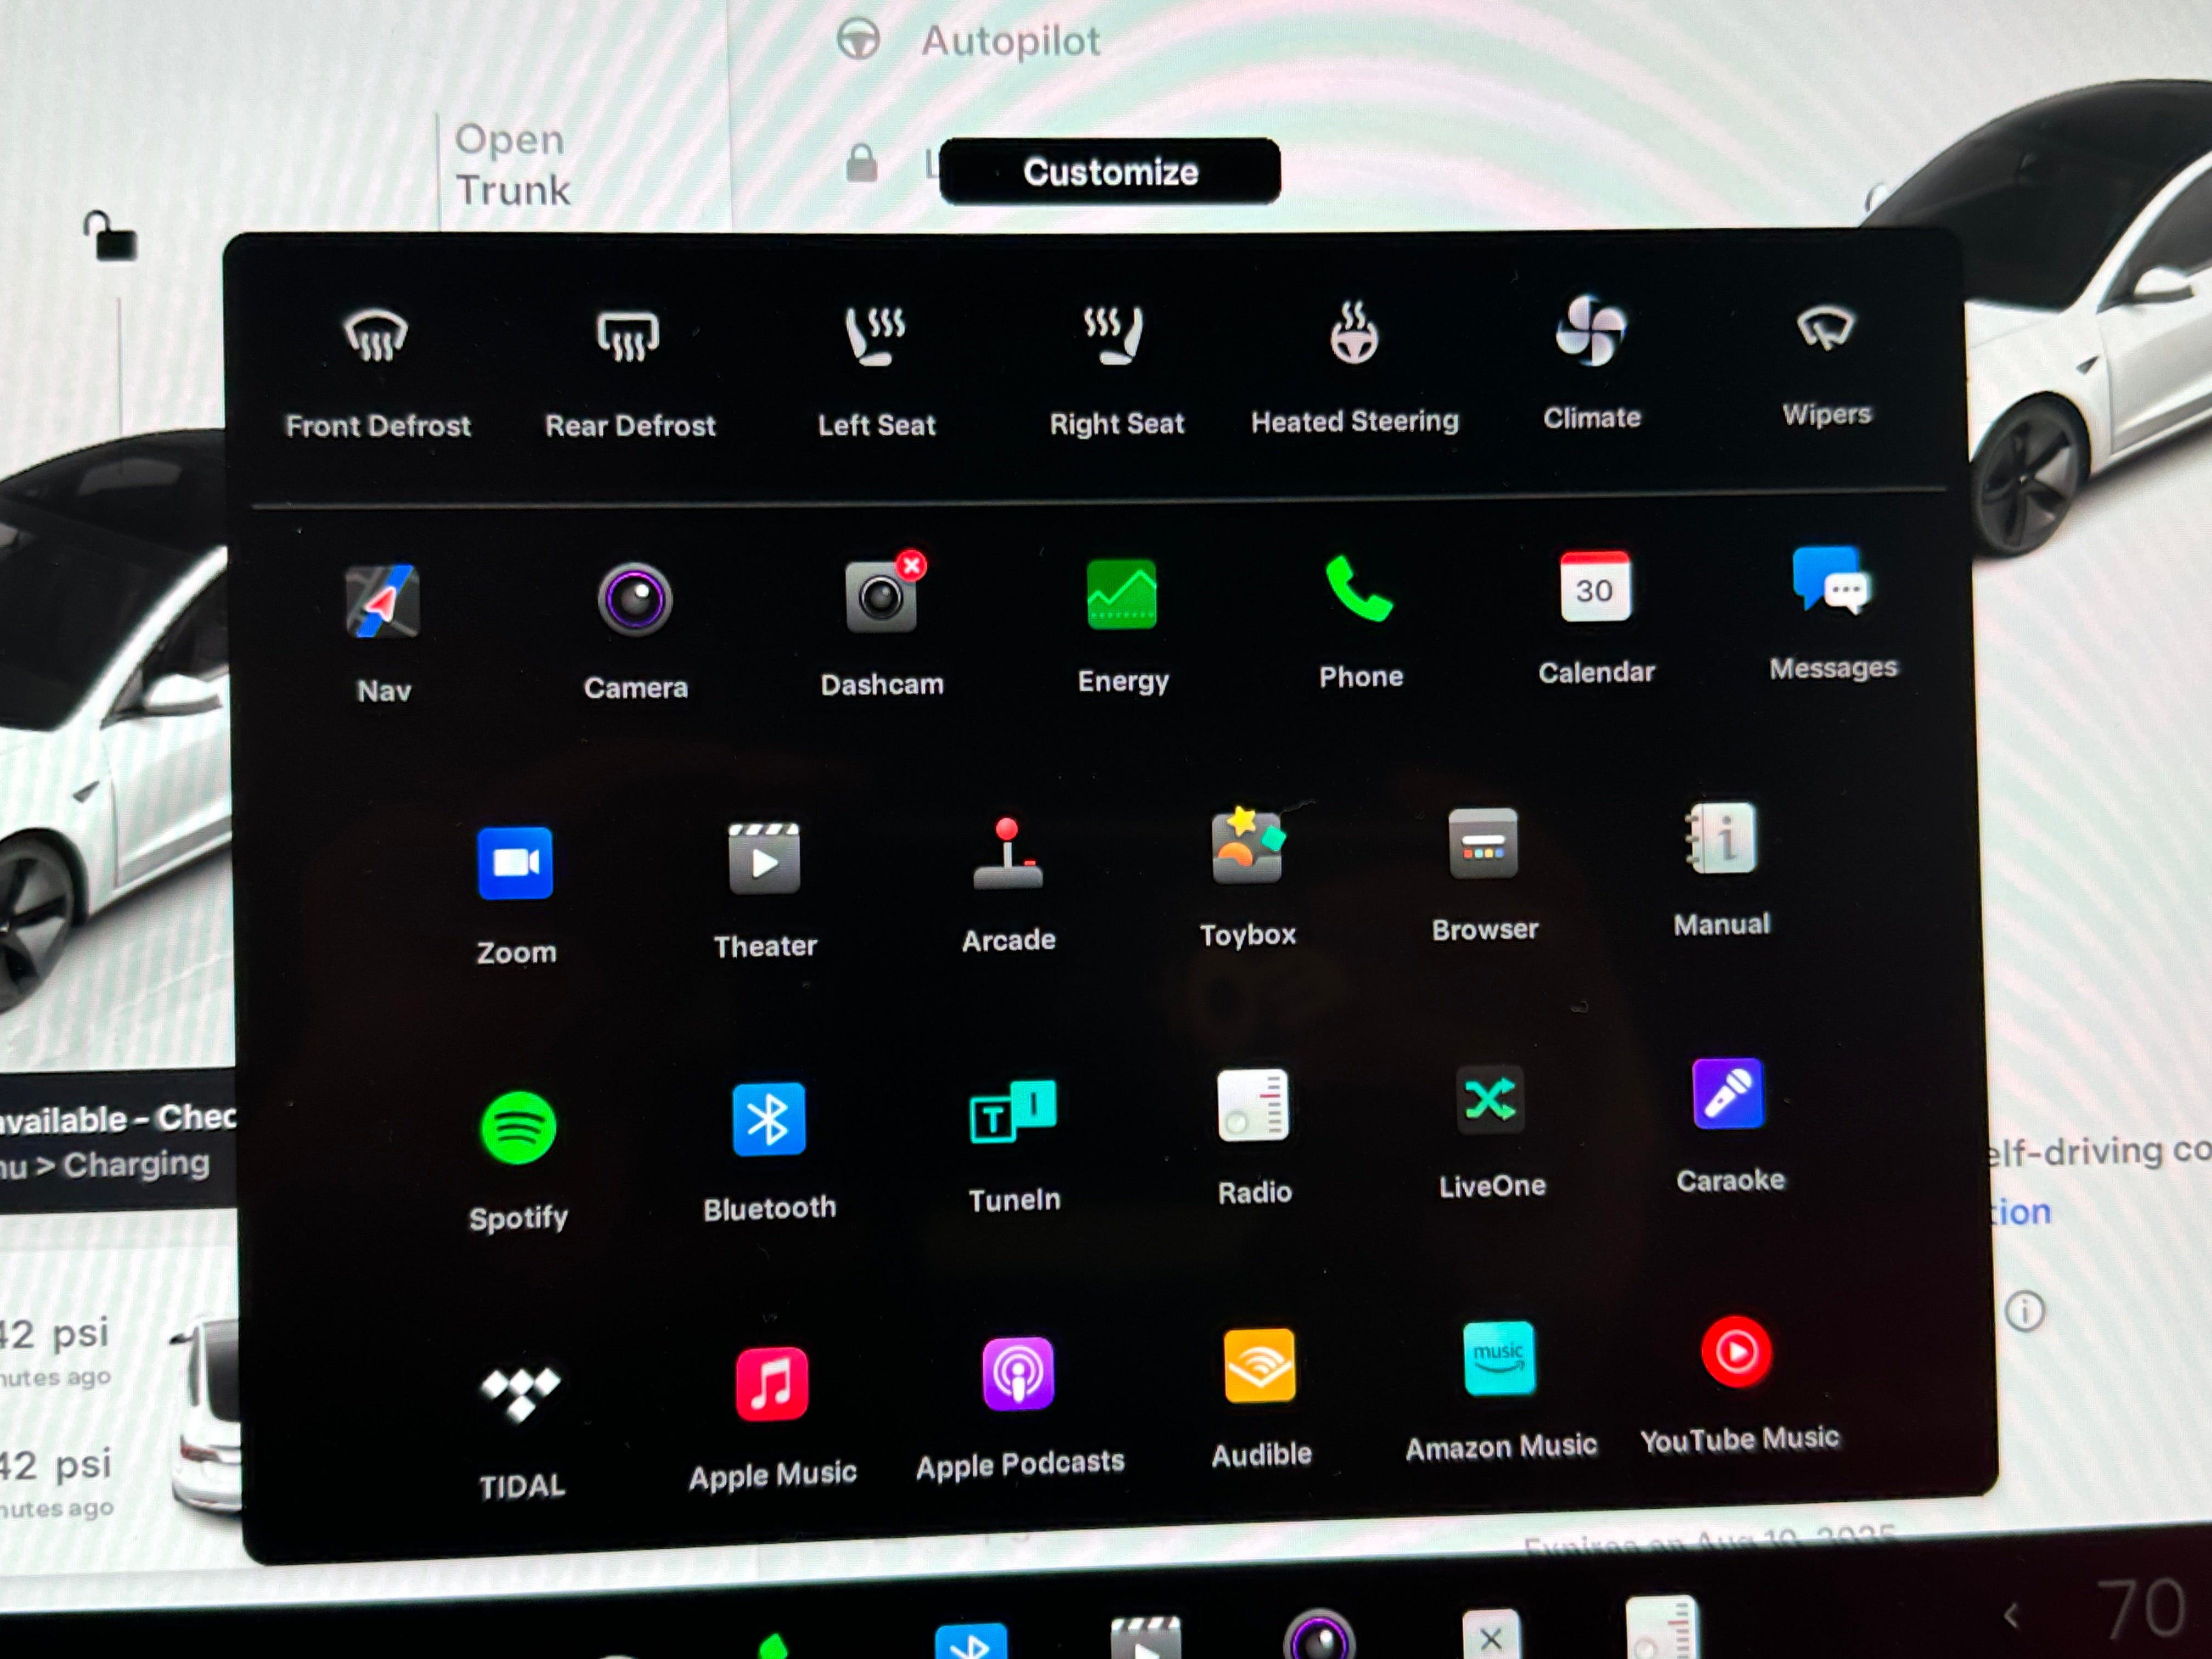This screenshot has height=1659, width=2212.
Task: Tap Open Trunk on car view
Action: (512, 164)
